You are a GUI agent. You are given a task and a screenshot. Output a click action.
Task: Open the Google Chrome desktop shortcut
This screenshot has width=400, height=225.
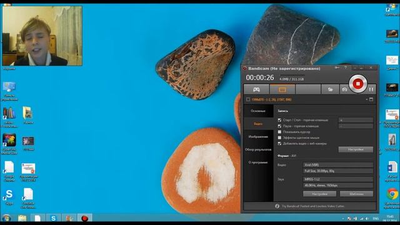pyautogui.click(x=392, y=197)
